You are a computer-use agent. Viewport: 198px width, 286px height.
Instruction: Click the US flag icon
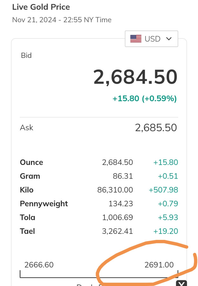click(136, 39)
